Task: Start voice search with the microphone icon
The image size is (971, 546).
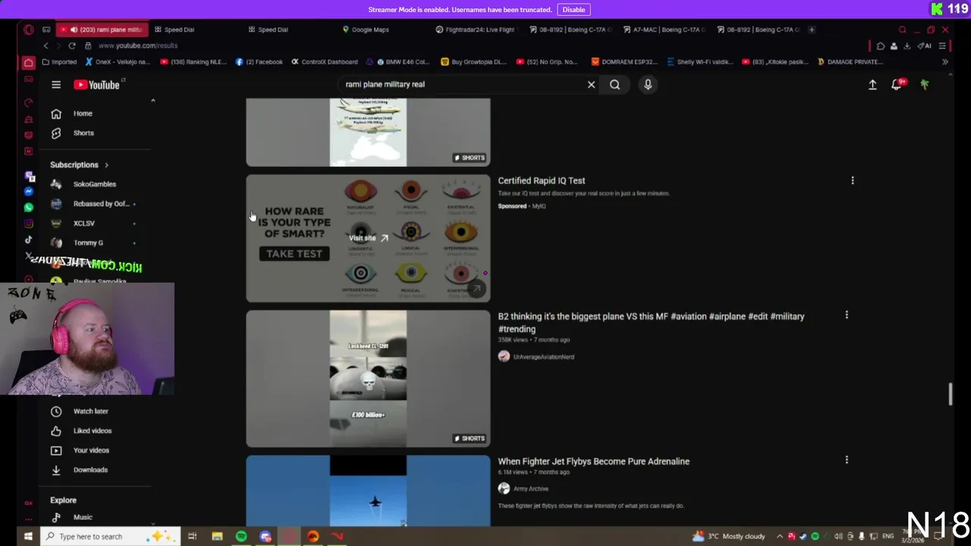Action: tap(648, 85)
